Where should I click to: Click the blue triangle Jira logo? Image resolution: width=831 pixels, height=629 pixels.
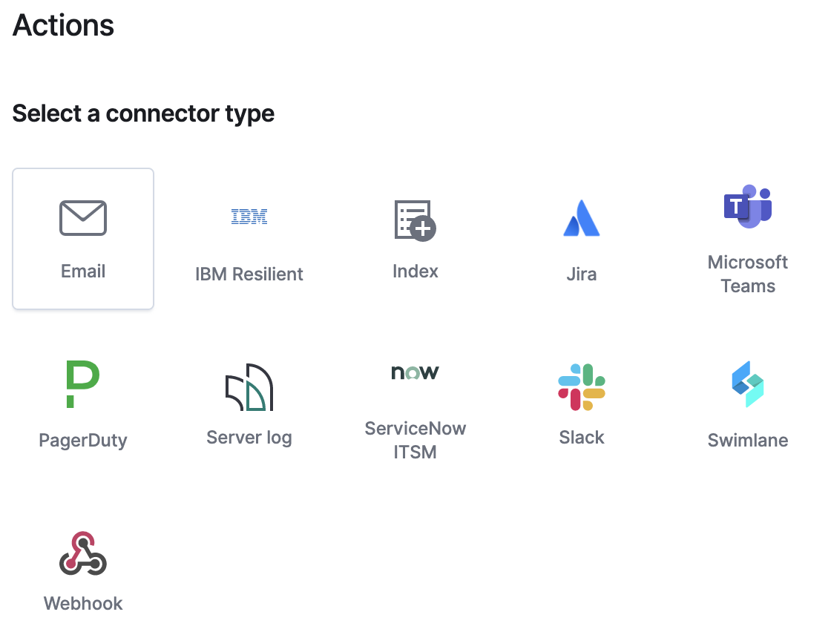[x=582, y=217]
